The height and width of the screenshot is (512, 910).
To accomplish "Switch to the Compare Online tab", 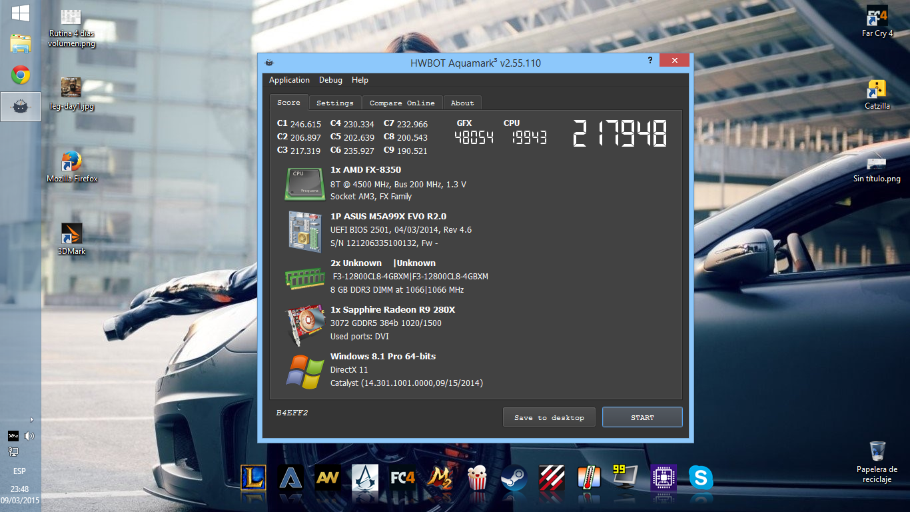I will coord(402,103).
